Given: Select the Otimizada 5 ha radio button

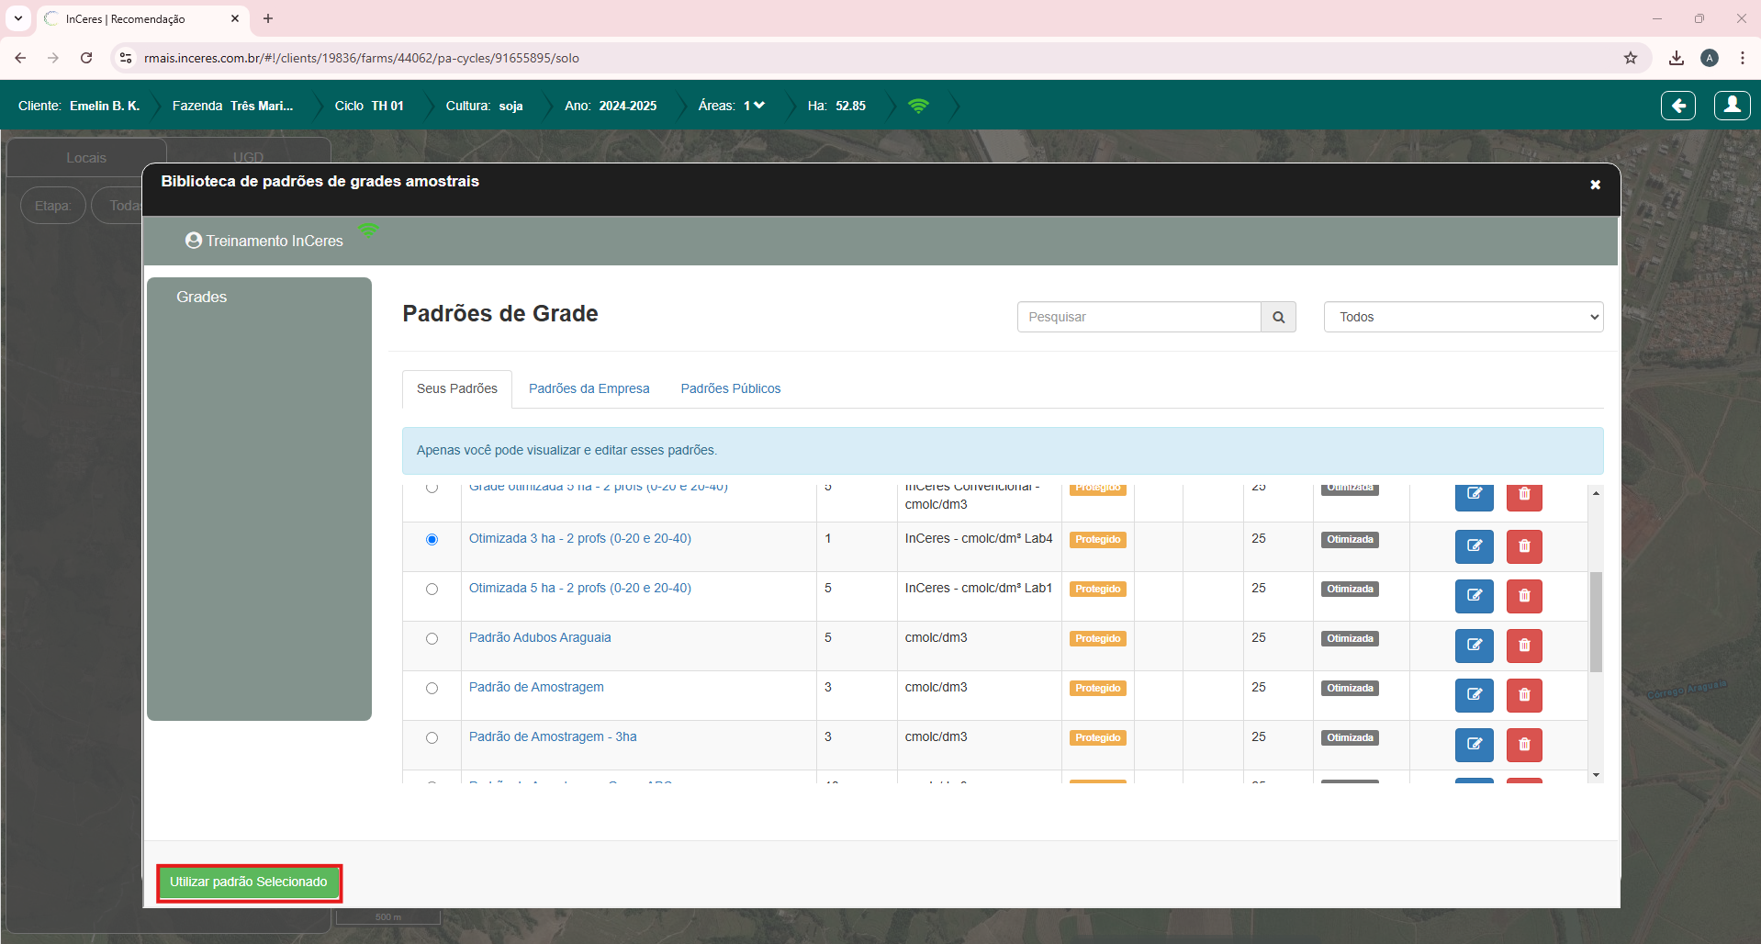Looking at the screenshot, I should pyautogui.click(x=432, y=589).
